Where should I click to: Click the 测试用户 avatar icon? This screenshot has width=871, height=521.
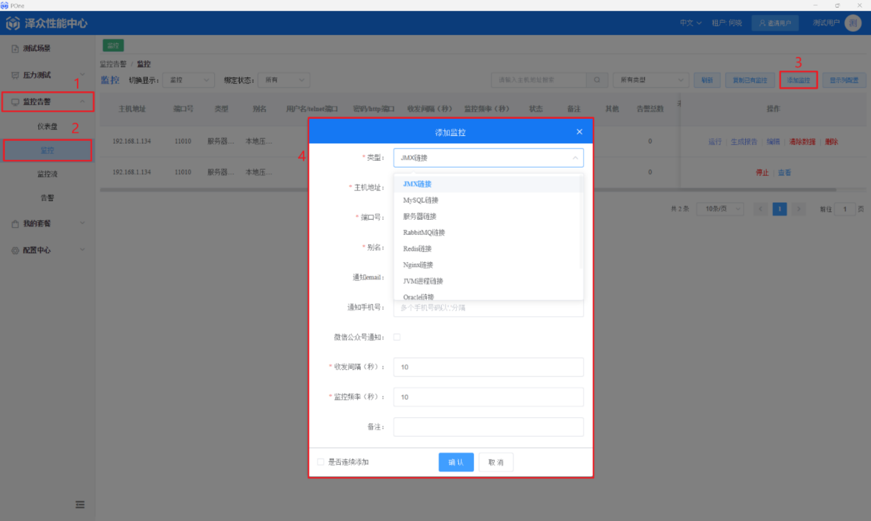pyautogui.click(x=853, y=23)
